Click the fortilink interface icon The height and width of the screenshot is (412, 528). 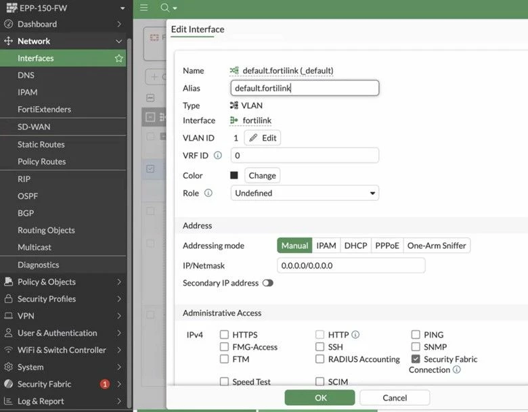[234, 120]
